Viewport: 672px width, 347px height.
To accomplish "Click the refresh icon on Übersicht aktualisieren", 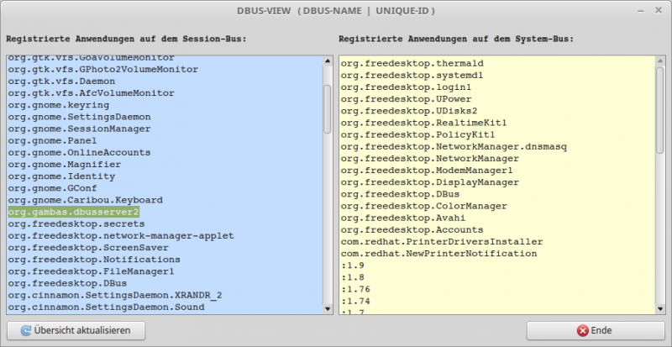I will (x=24, y=331).
